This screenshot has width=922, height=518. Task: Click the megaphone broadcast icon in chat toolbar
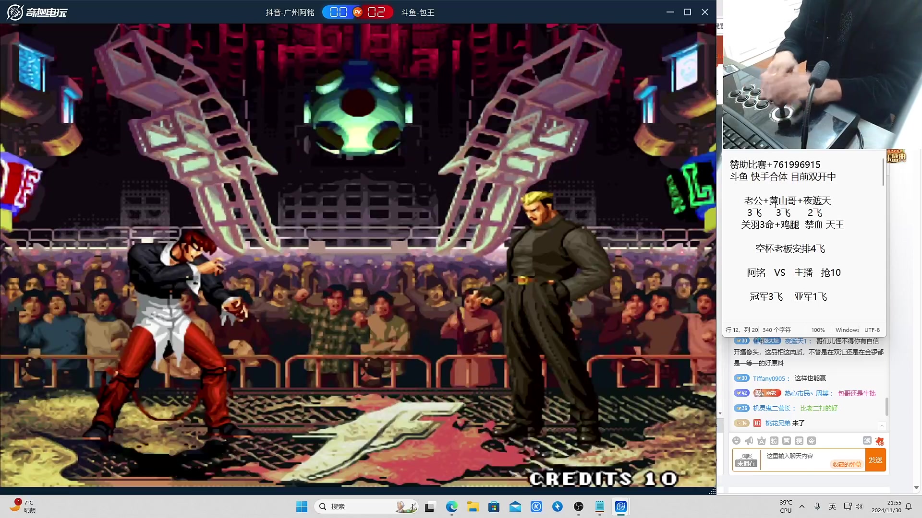click(x=749, y=441)
